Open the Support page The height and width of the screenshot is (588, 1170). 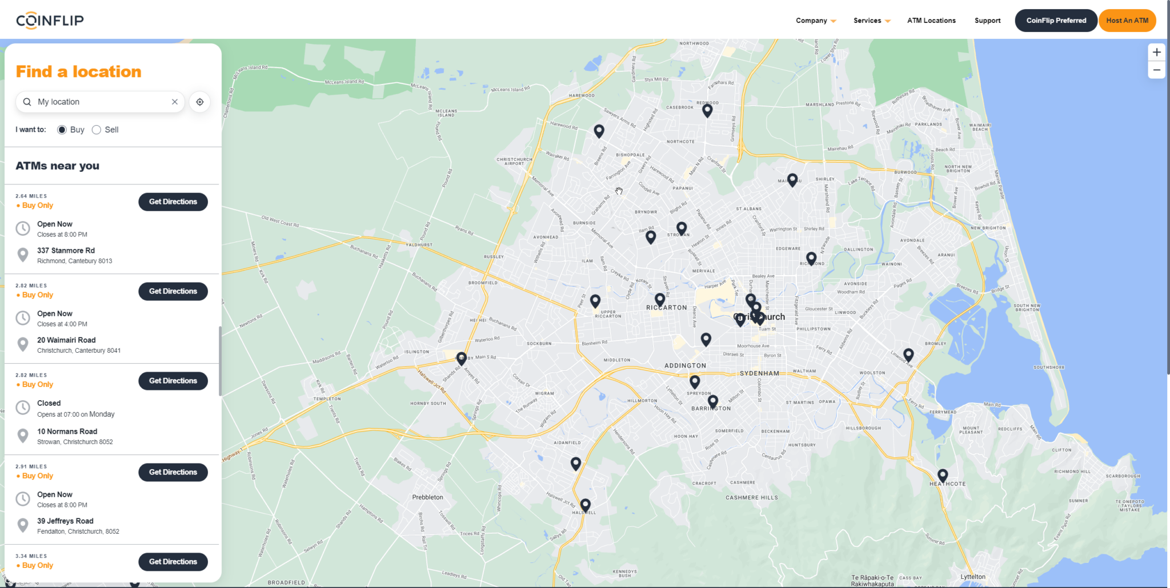pyautogui.click(x=987, y=21)
